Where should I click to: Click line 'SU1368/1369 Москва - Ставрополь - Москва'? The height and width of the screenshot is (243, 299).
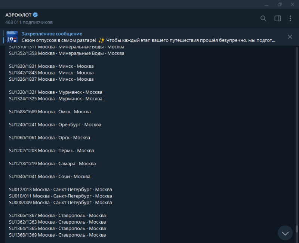58,235
